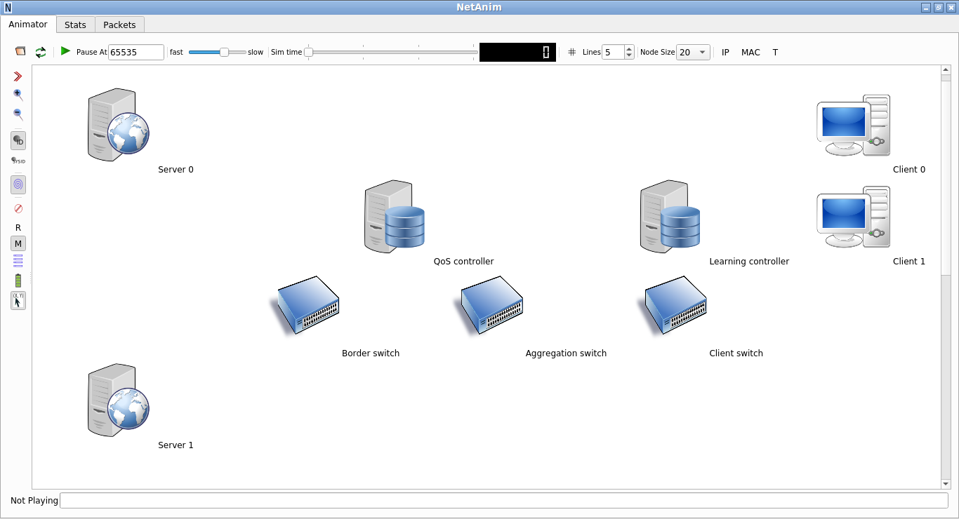Open an XML trace file icon

[x=20, y=52]
